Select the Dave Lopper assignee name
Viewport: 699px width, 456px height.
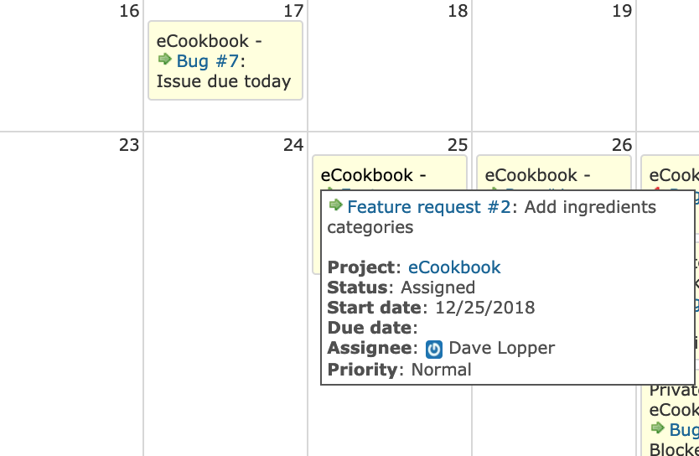(x=501, y=348)
